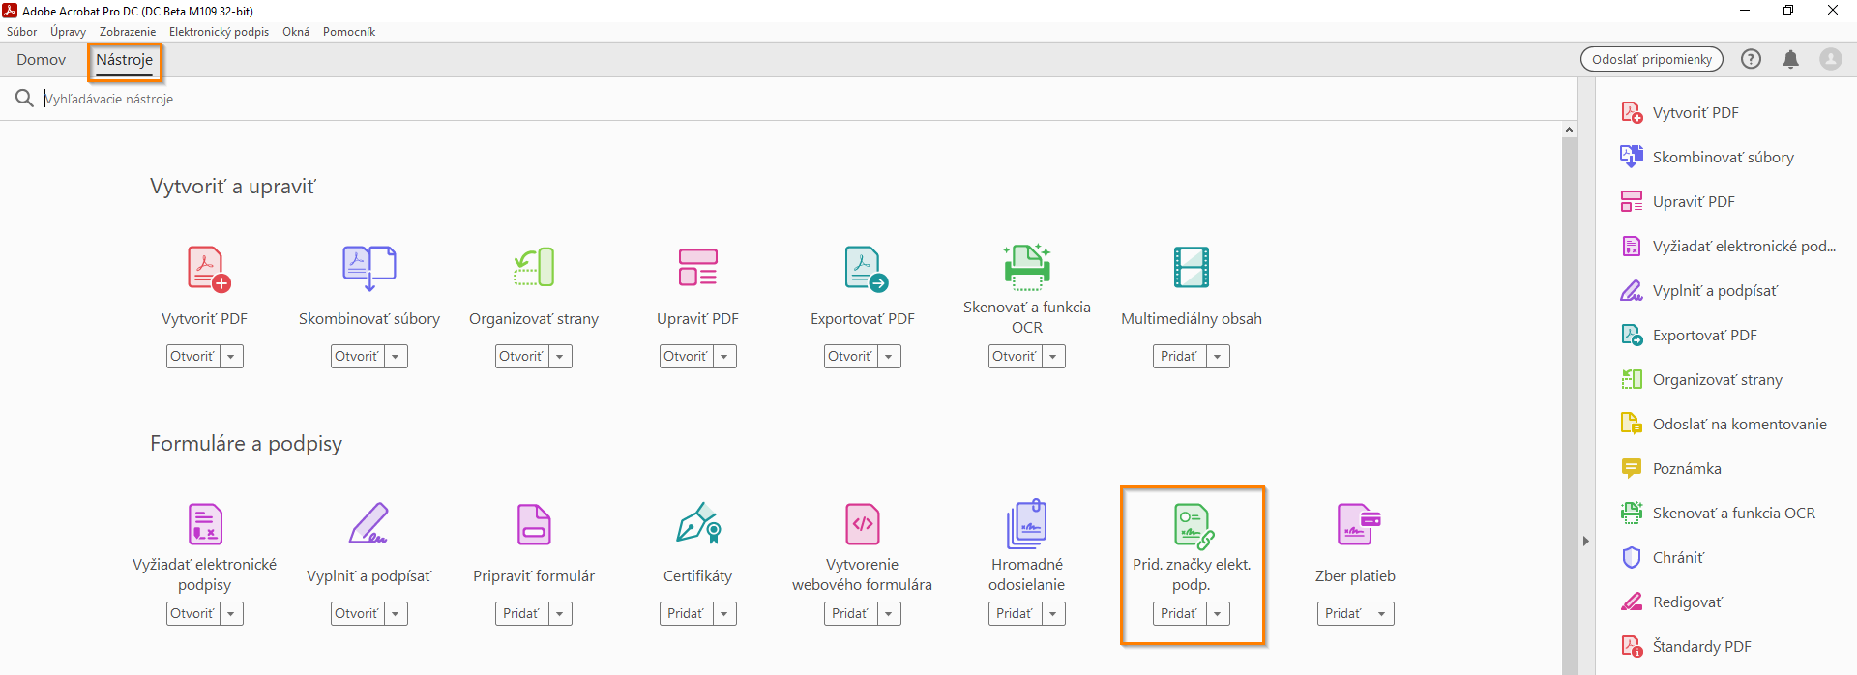Click the Skenovať a funkcia OCR icon

pyautogui.click(x=1027, y=266)
